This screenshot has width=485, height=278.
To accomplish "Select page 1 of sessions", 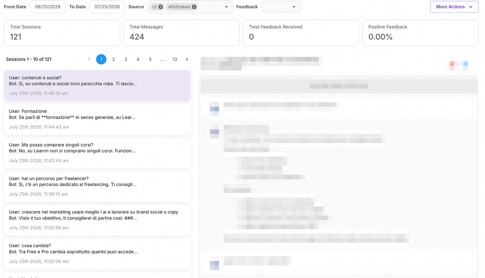I will [101, 59].
